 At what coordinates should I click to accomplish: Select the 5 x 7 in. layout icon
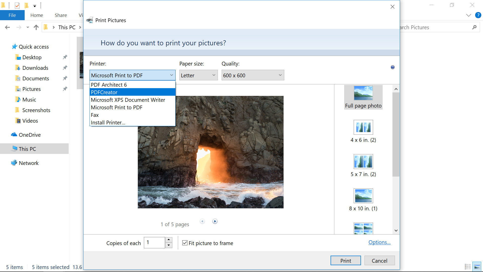(363, 161)
